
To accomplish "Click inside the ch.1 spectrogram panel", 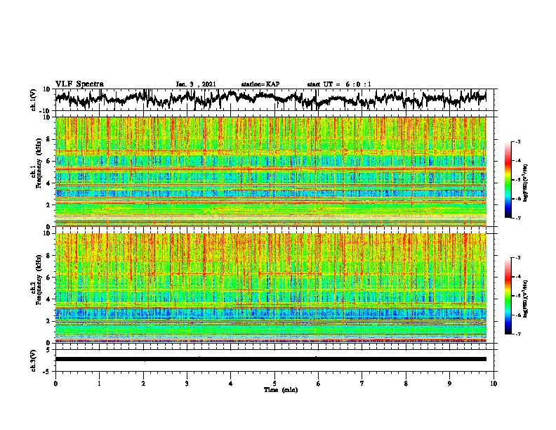I will click(x=270, y=171).
